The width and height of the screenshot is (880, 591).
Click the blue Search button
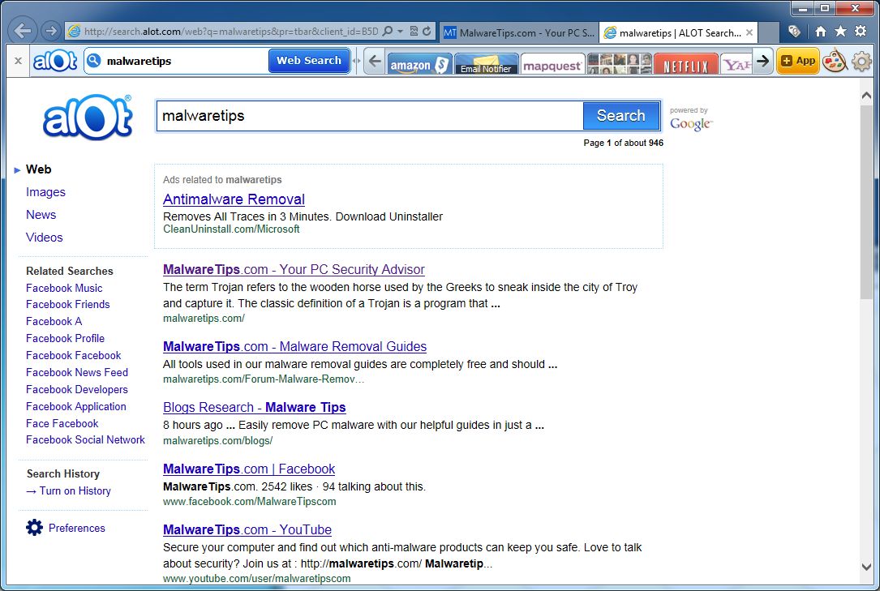(x=620, y=116)
